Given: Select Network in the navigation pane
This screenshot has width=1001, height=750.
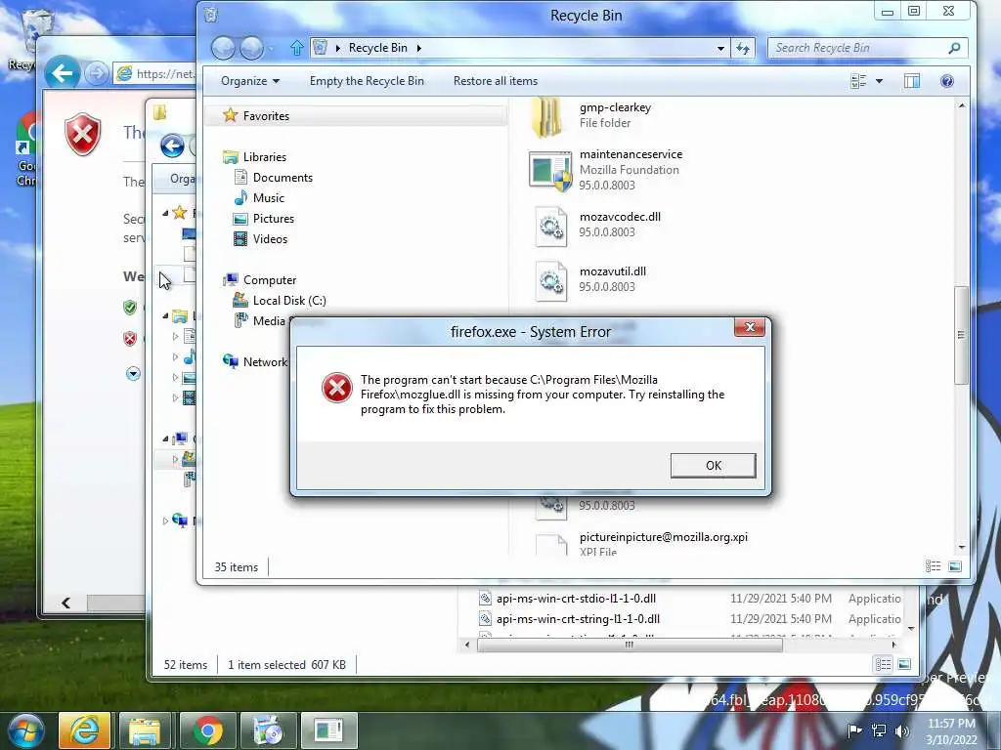Looking at the screenshot, I should (264, 361).
